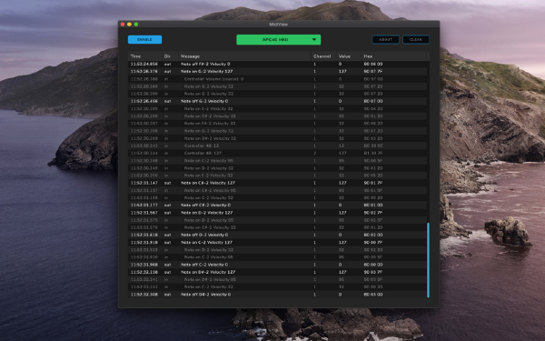Select 'Note off G-2 Velocity 0' message
The image size is (545, 341).
tap(204, 101)
